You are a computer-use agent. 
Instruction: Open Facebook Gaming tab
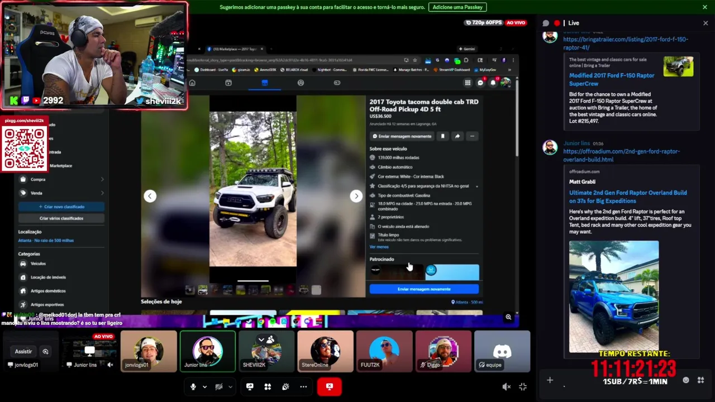click(x=337, y=83)
